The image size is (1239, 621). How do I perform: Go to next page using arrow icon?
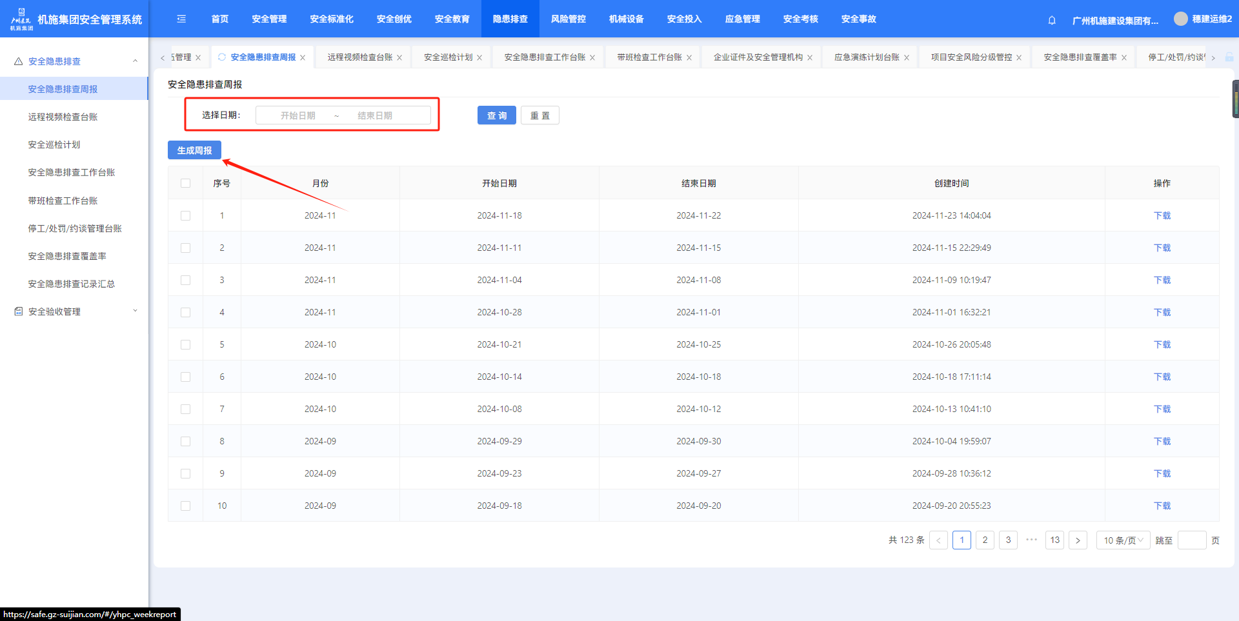[x=1078, y=540]
